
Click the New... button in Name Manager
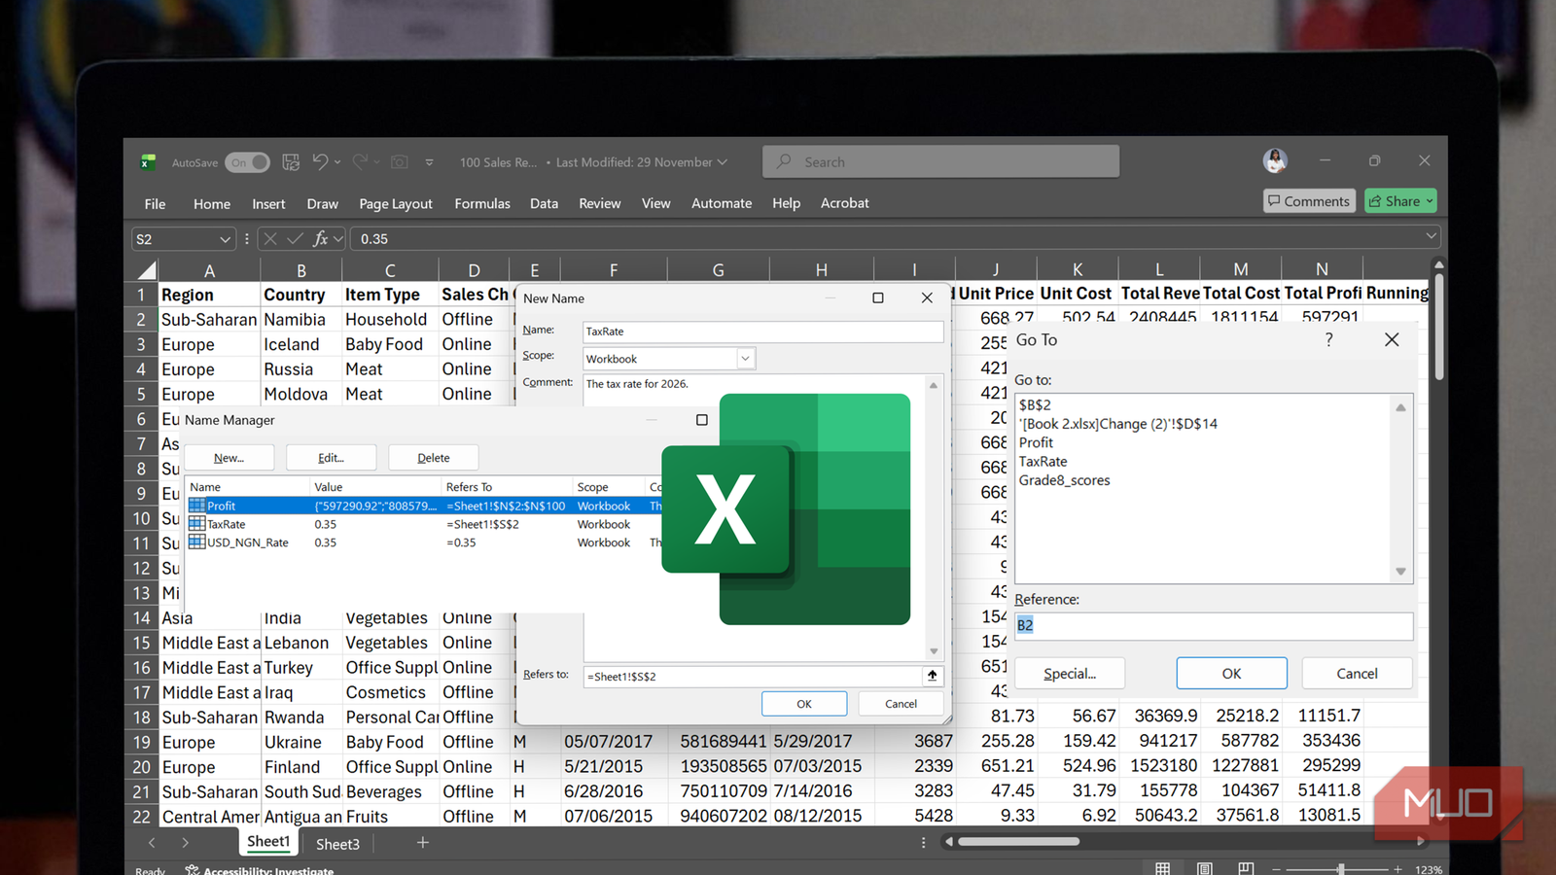[x=229, y=457]
